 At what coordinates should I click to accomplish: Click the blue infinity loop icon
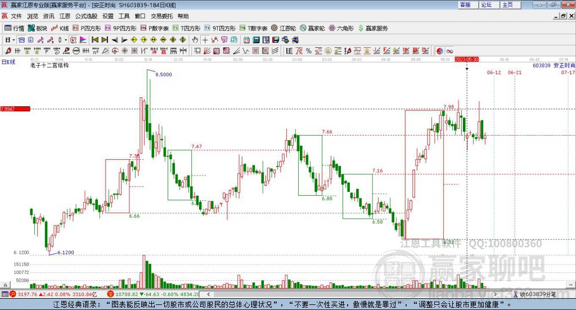(x=449, y=51)
